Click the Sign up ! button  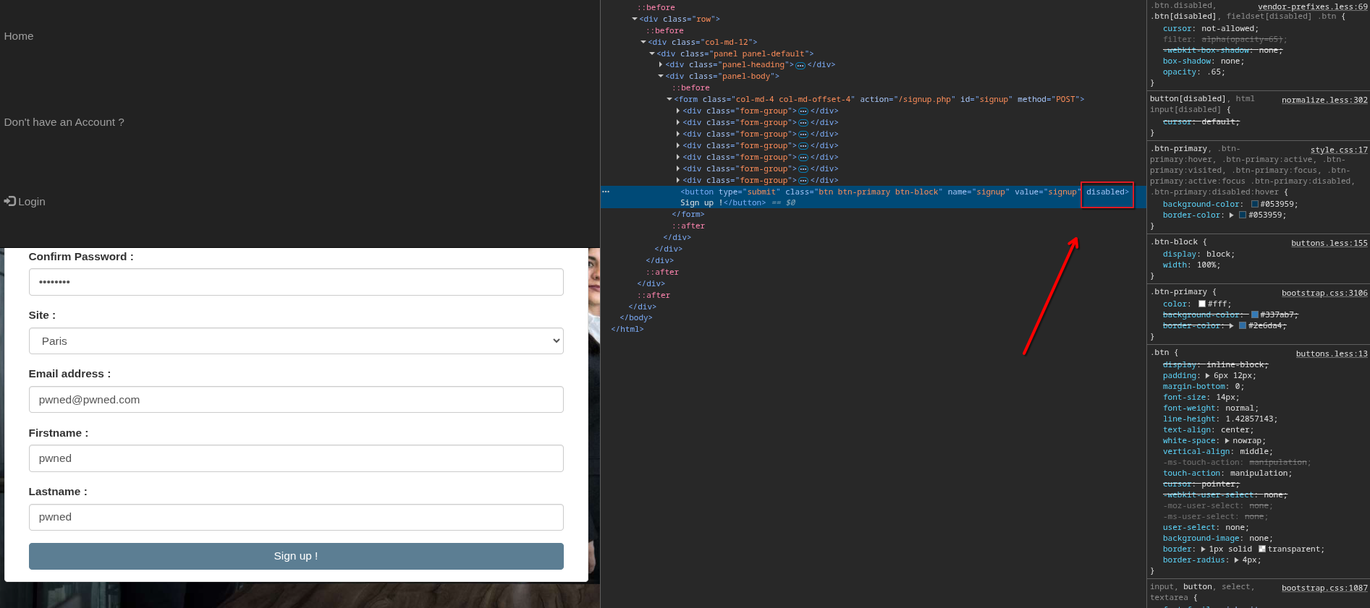(296, 556)
